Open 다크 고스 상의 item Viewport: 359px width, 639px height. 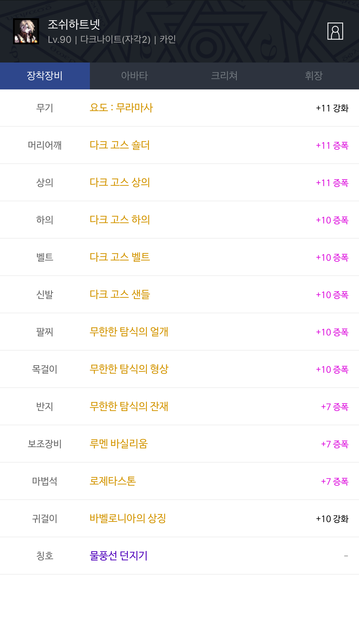pyautogui.click(x=120, y=182)
